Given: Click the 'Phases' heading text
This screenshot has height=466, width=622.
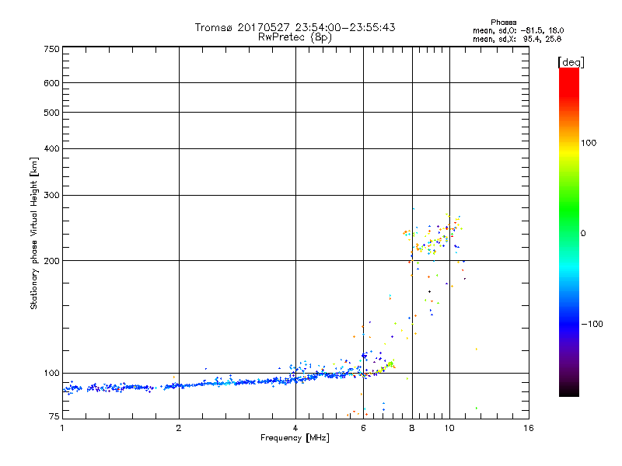Looking at the screenshot, I should [503, 23].
